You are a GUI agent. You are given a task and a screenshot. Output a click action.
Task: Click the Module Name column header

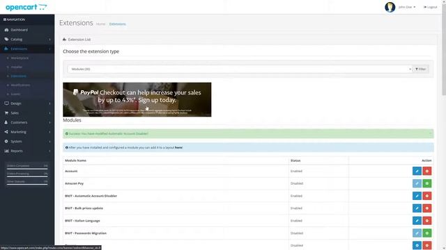[x=75, y=160]
